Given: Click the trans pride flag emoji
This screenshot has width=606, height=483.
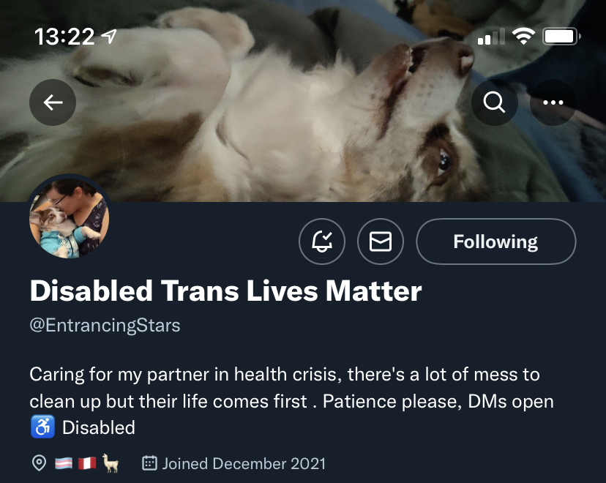Looking at the screenshot, I should click(x=64, y=463).
